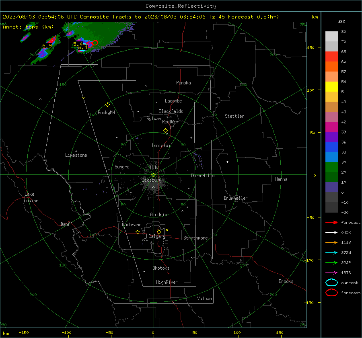This screenshot has width=362, height=338.
Task: Click the yellow diamond marker under Cochrane
Action: (138, 232)
